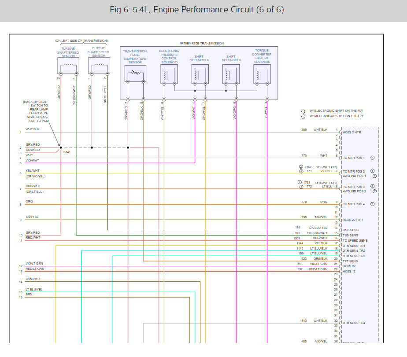
Task: Click circuit number '923' for ORG/BLK
Action: point(304,259)
